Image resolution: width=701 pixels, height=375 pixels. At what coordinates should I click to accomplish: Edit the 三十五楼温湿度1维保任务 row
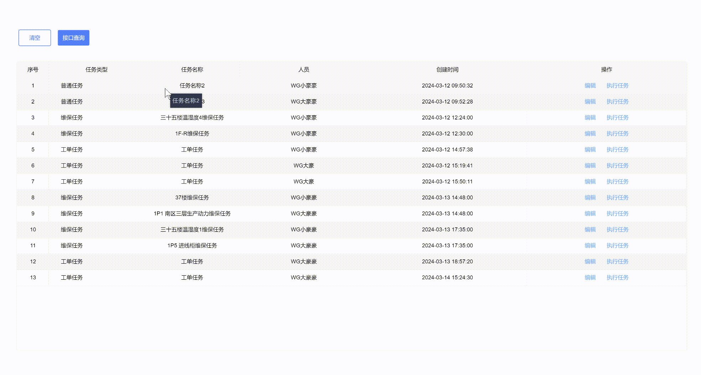click(x=590, y=229)
